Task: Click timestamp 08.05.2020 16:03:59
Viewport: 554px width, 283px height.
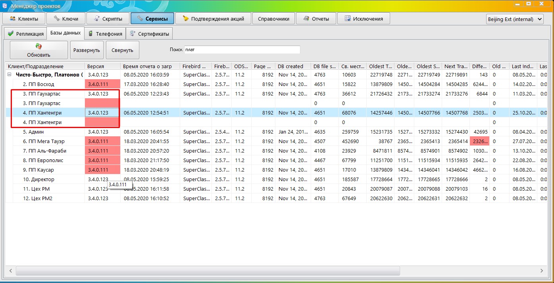Action: click(x=146, y=75)
